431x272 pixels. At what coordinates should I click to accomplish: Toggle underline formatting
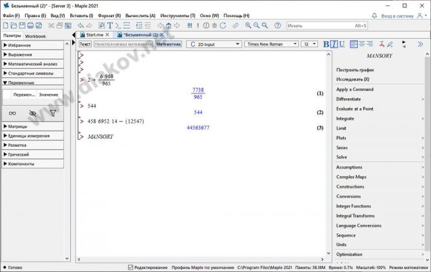pos(342,44)
